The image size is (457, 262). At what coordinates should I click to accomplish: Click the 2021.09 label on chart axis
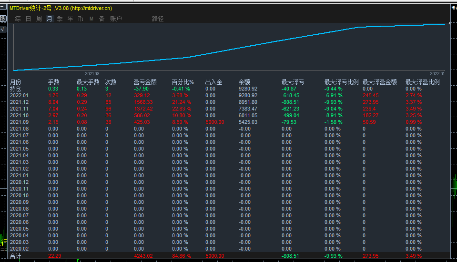coord(92,74)
